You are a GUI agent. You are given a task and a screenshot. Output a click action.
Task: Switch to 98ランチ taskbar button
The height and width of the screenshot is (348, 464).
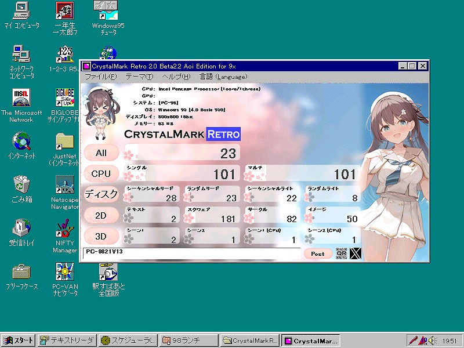[188, 340]
